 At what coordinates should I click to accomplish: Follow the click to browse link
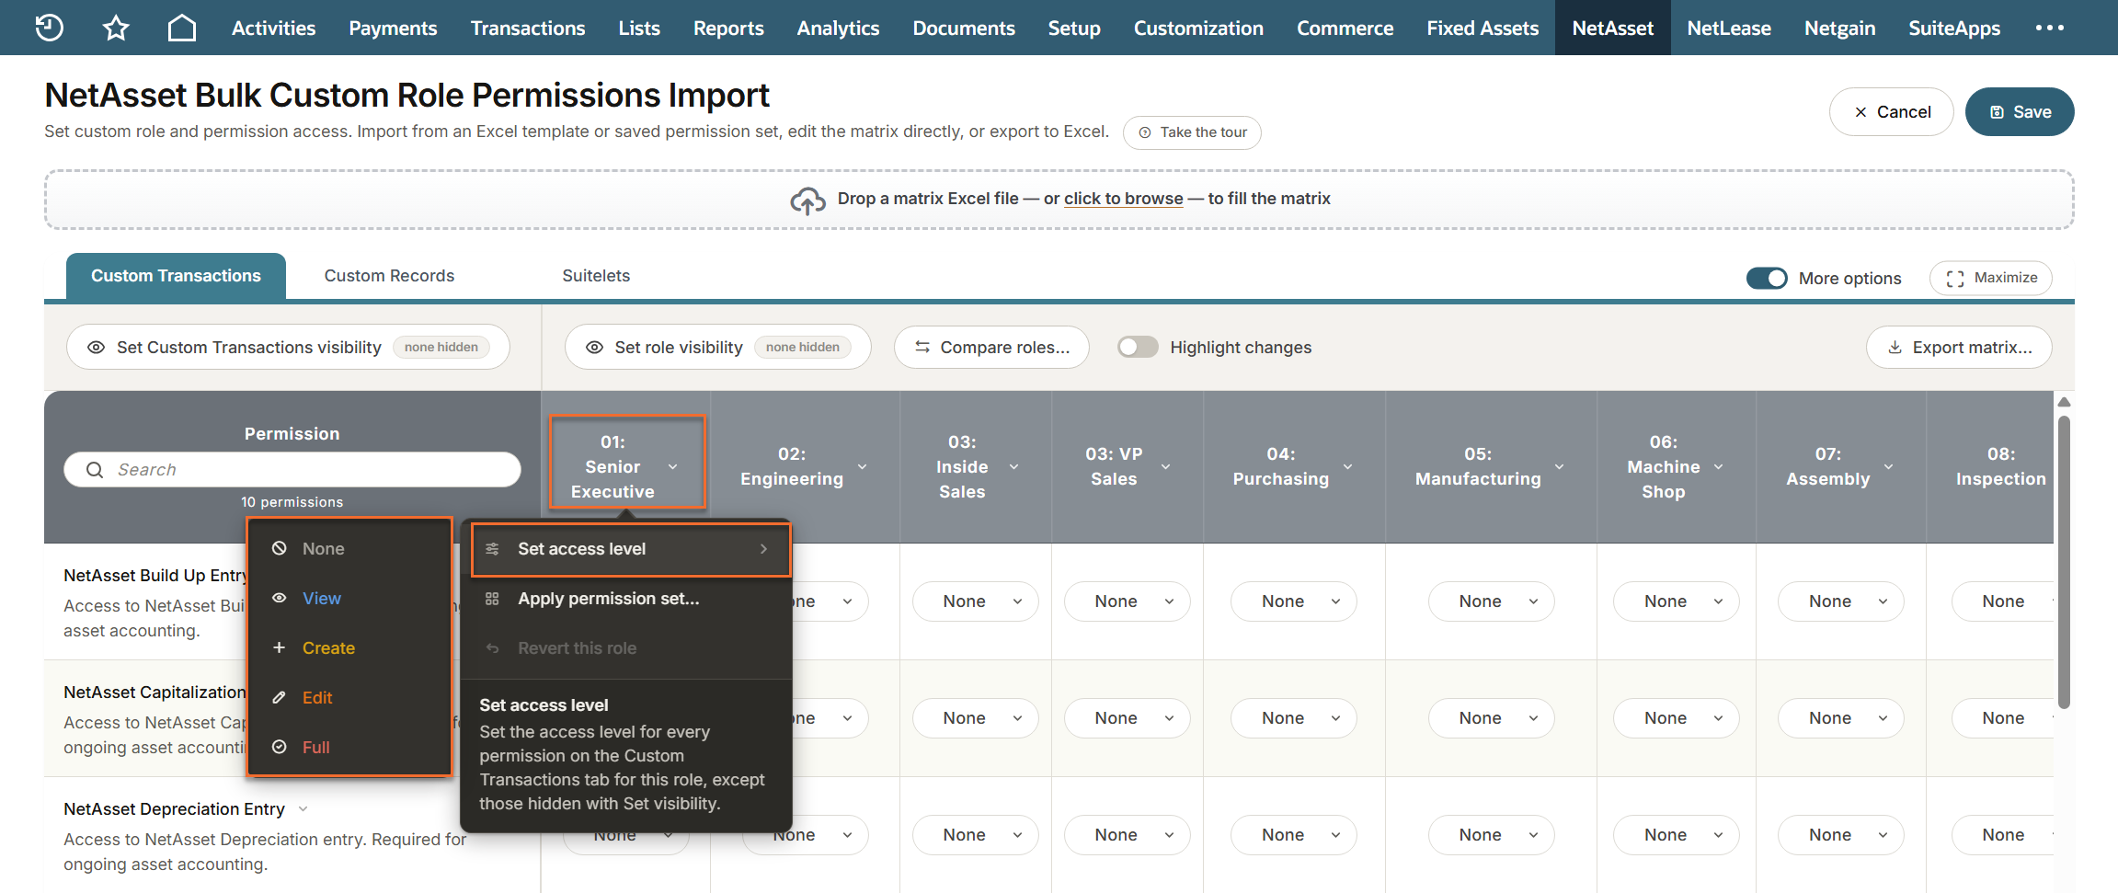tap(1124, 199)
